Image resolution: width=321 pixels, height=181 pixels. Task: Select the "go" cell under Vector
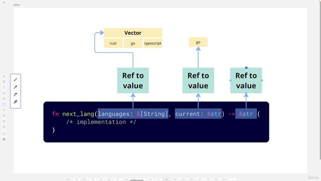tap(133, 43)
